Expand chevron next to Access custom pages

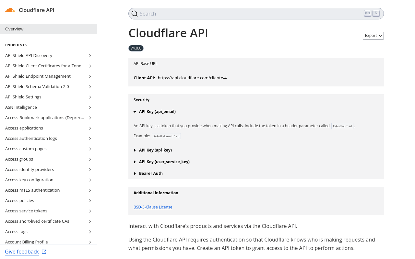tap(90, 149)
